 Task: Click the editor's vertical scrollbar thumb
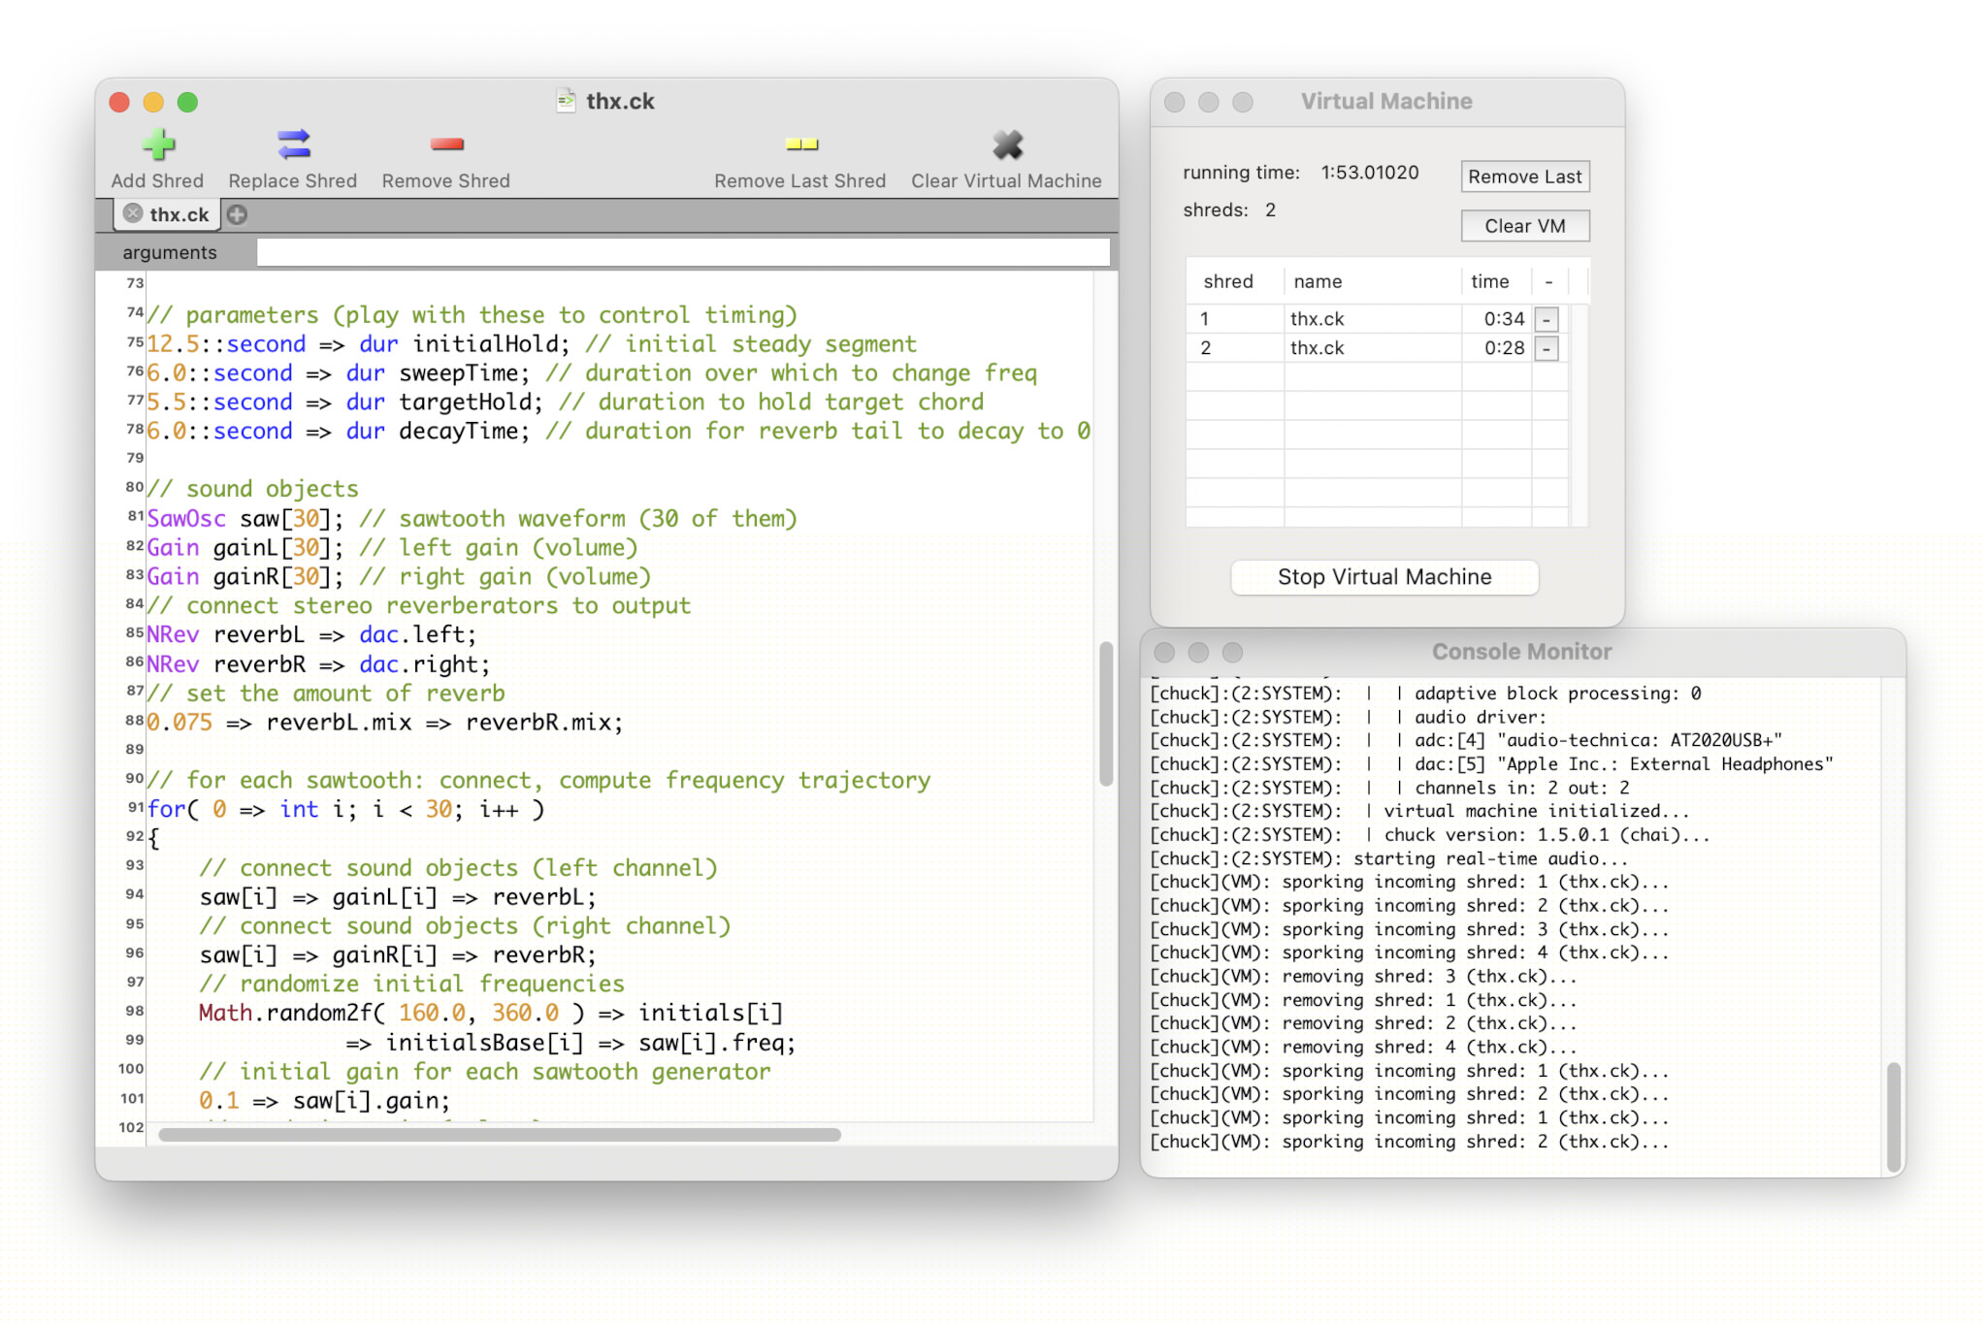[1105, 713]
